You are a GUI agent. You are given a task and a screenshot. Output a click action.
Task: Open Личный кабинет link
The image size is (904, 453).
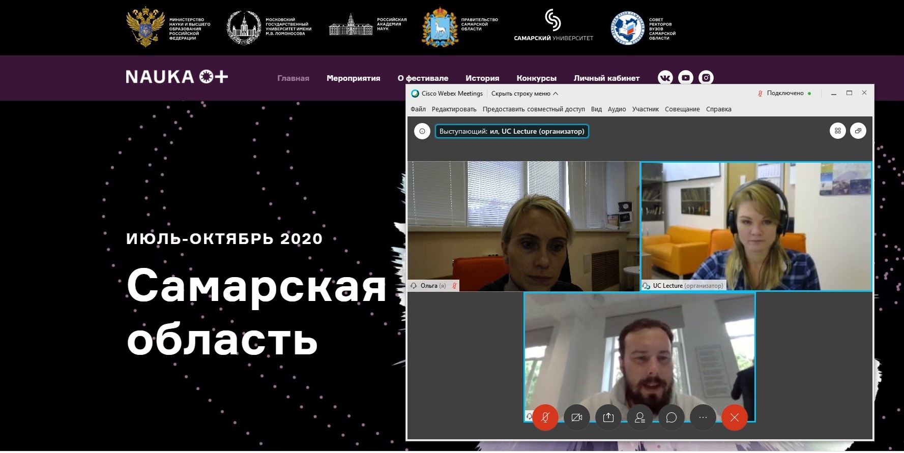pyautogui.click(x=606, y=78)
